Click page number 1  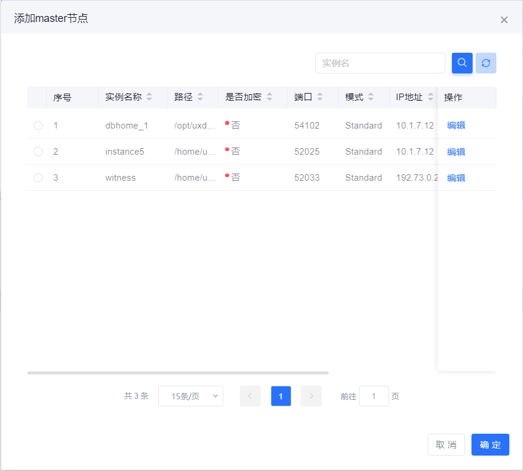[281, 396]
